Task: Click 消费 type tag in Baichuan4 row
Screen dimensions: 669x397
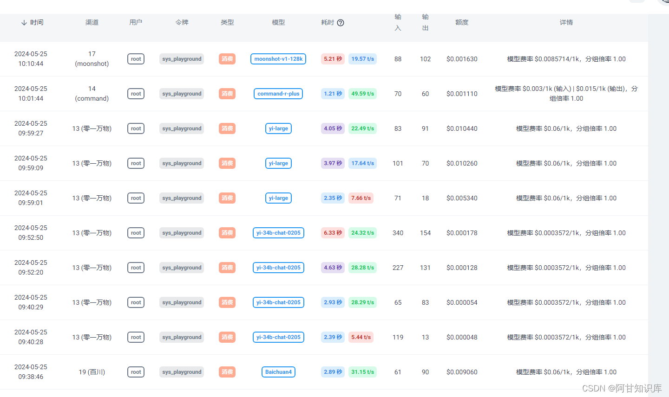Action: point(227,372)
